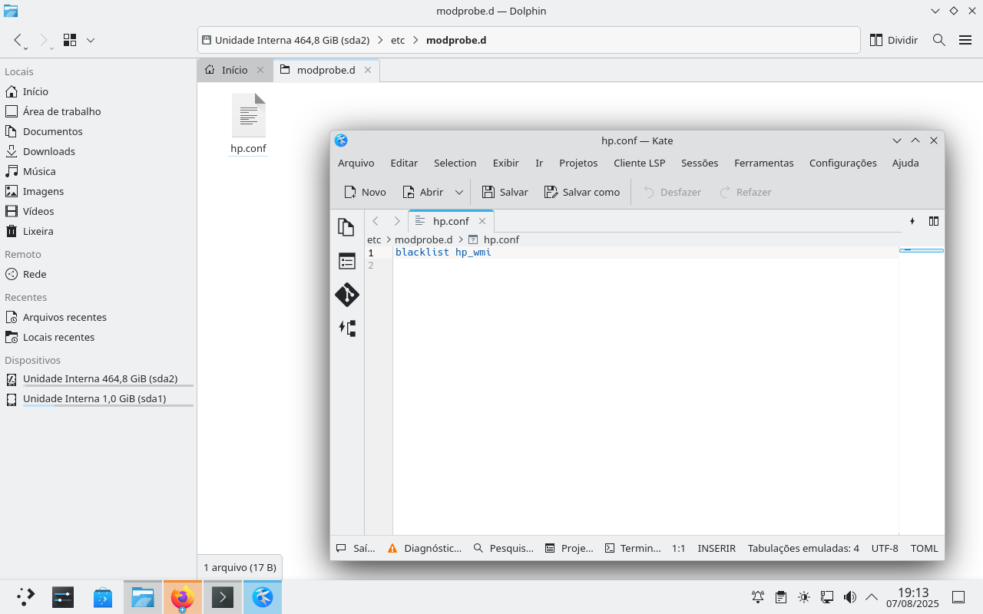The width and height of the screenshot is (983, 614).
Task: Switch to the Início tab in Dolphin
Action: pyautogui.click(x=234, y=70)
